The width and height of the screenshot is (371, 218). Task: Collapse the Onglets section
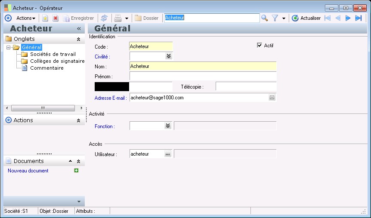click(79, 39)
